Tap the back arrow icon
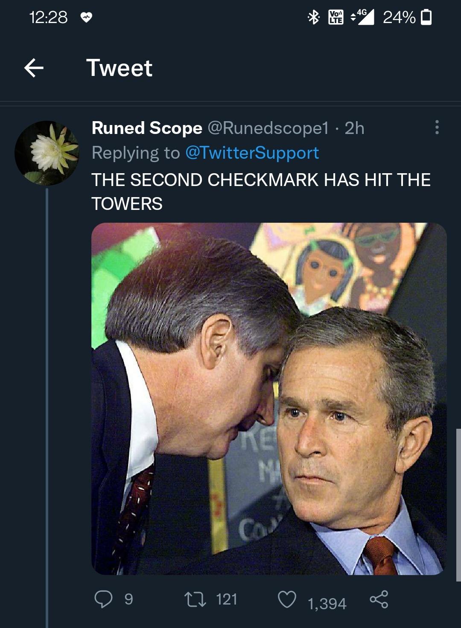This screenshot has height=628, width=461. (34, 68)
